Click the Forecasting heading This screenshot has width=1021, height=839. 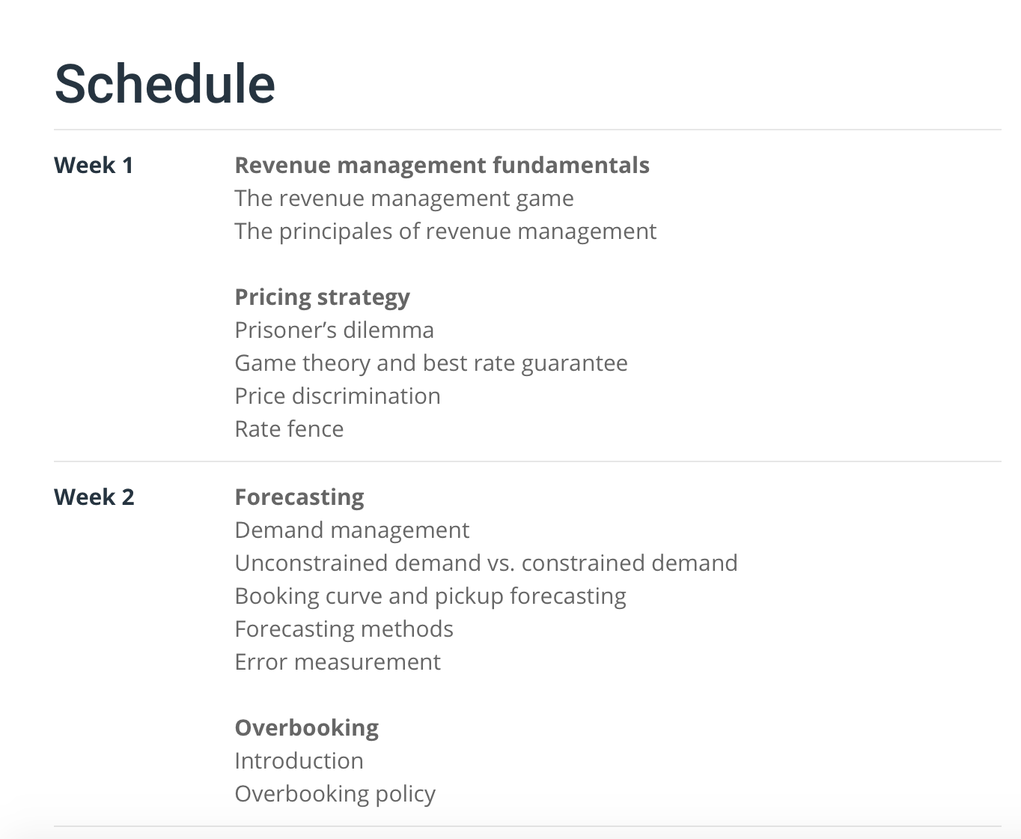click(299, 497)
